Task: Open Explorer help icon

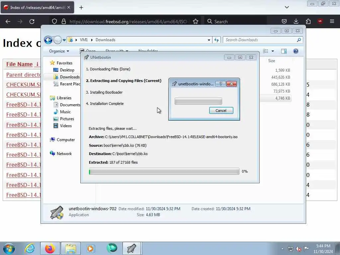Action: pyautogui.click(x=296, y=51)
